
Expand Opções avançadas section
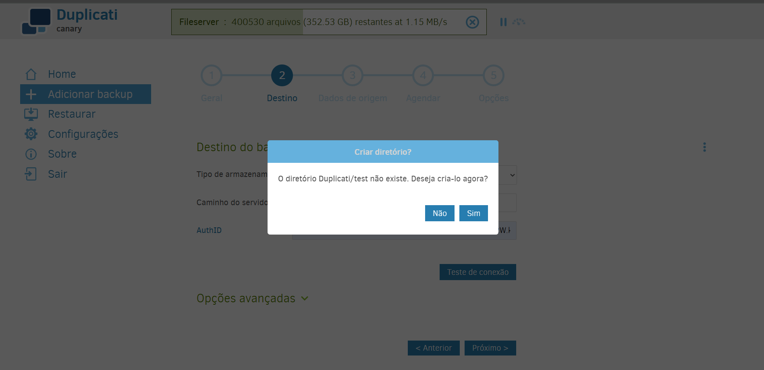252,299
